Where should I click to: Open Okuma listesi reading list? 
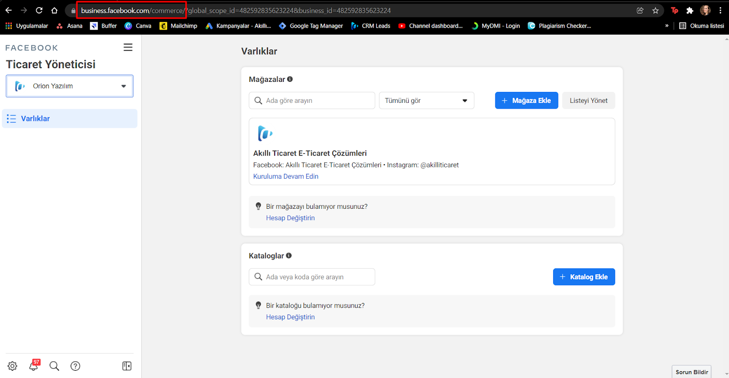point(702,26)
